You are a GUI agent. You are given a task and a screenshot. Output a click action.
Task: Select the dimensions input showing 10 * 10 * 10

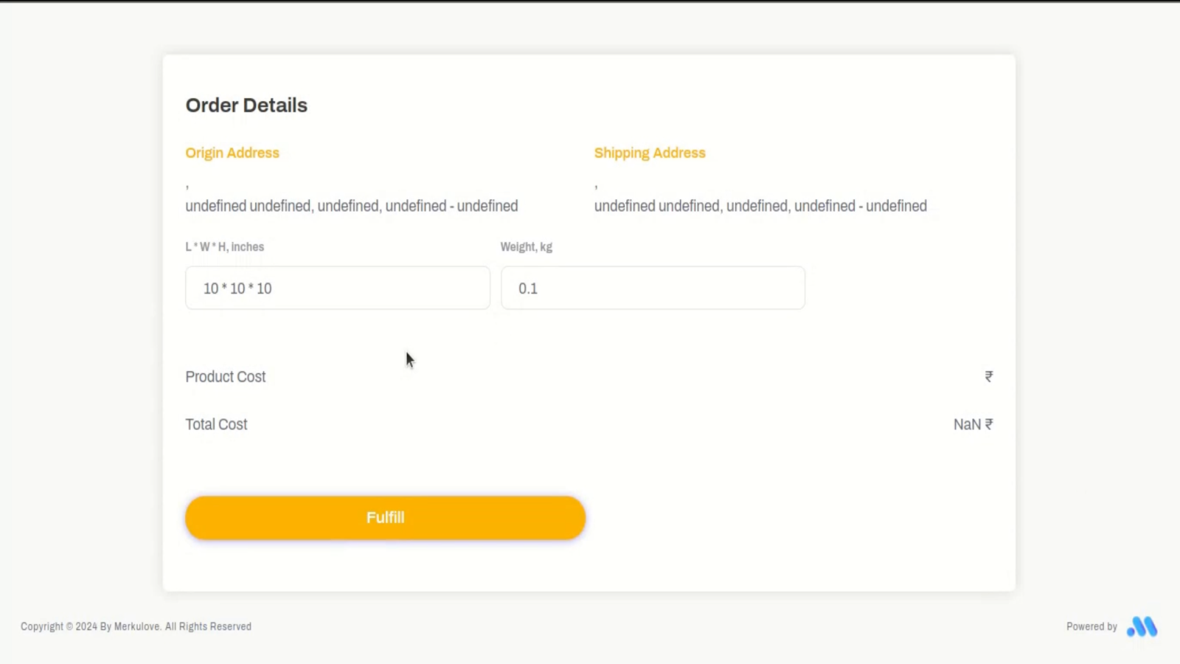[x=337, y=288]
